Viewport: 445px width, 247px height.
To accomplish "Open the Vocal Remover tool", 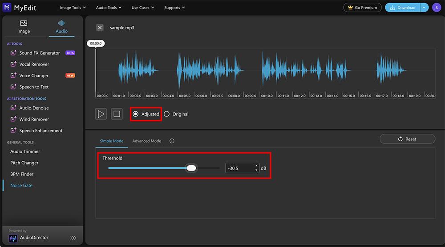I will pyautogui.click(x=34, y=64).
